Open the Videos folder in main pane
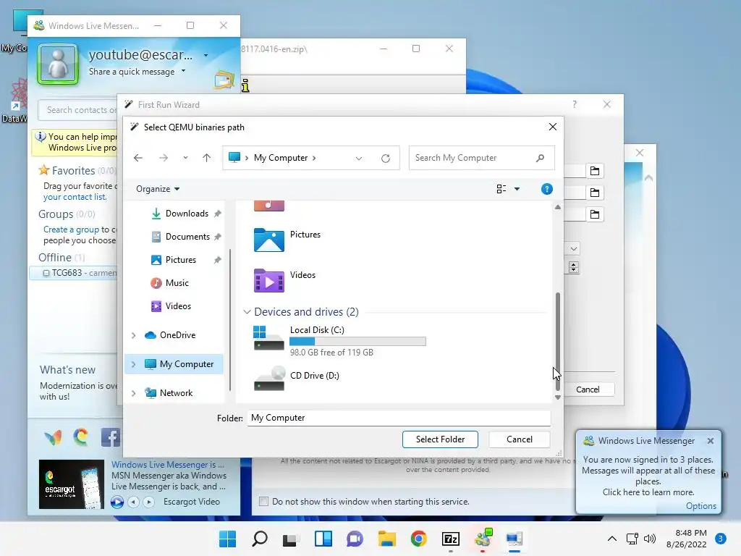The width and height of the screenshot is (741, 556). click(284, 280)
